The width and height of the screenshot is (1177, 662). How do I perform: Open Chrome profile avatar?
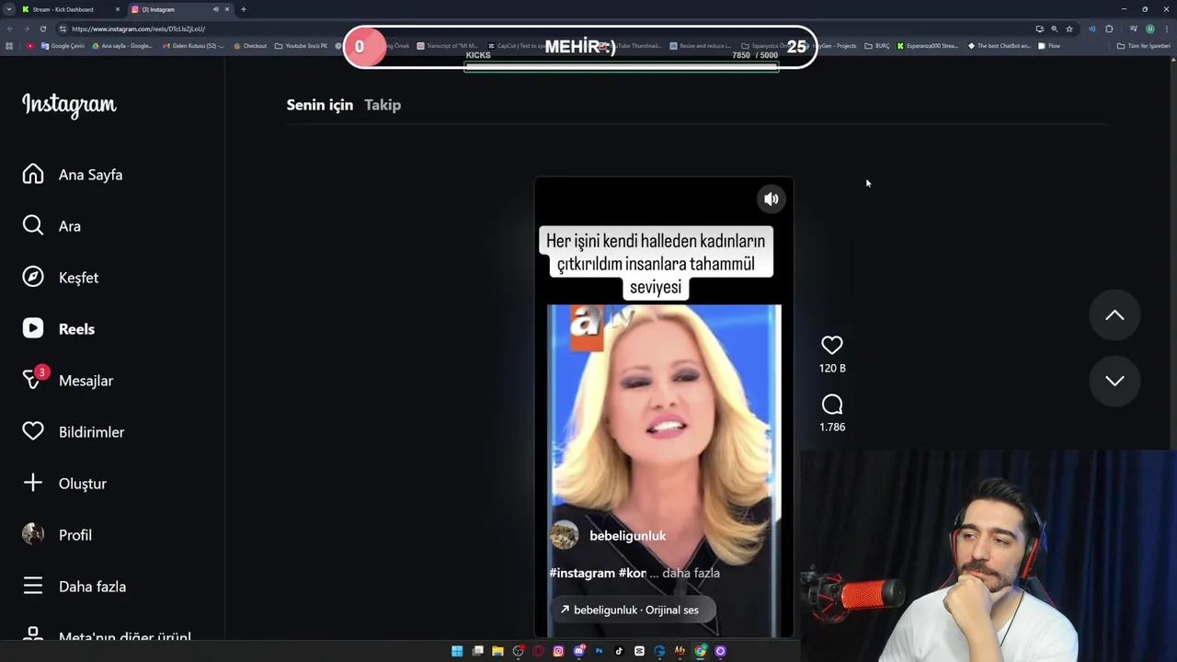tap(1150, 29)
